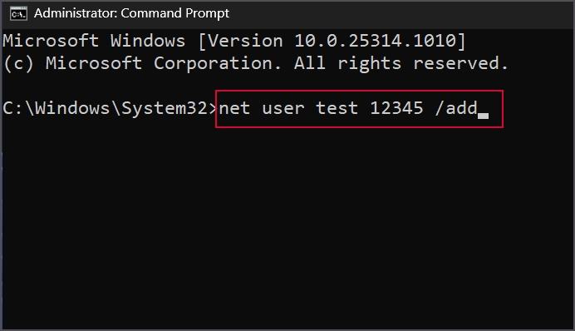Click "Windows" on the version line
The height and width of the screenshot is (331, 575).
[148, 41]
